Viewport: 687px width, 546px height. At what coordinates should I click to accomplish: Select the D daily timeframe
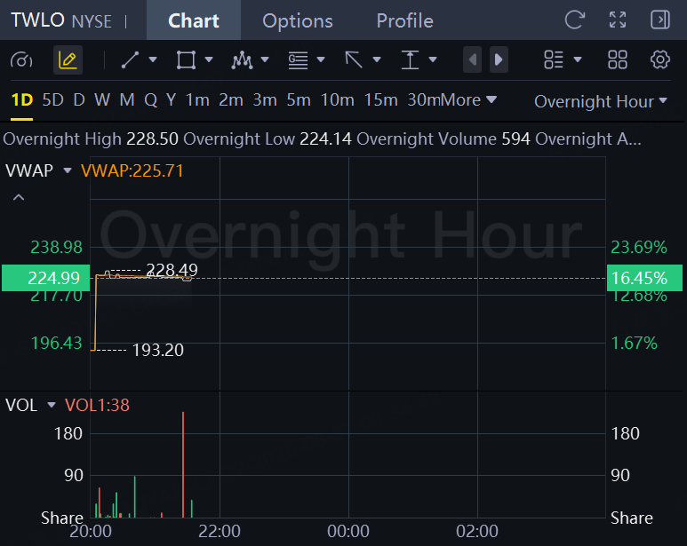[x=79, y=100]
